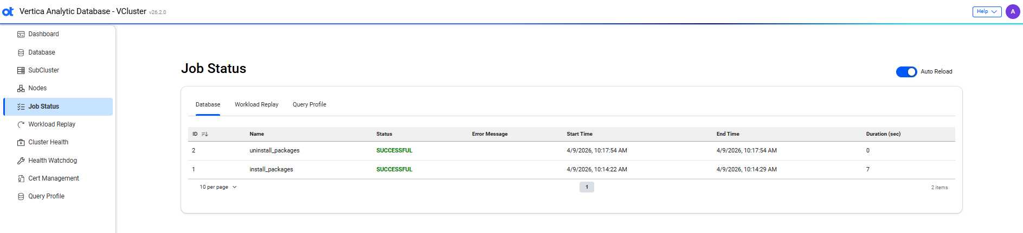
Task: Click SUCCESSFUL status of uninstall_packages row
Action: click(x=394, y=151)
